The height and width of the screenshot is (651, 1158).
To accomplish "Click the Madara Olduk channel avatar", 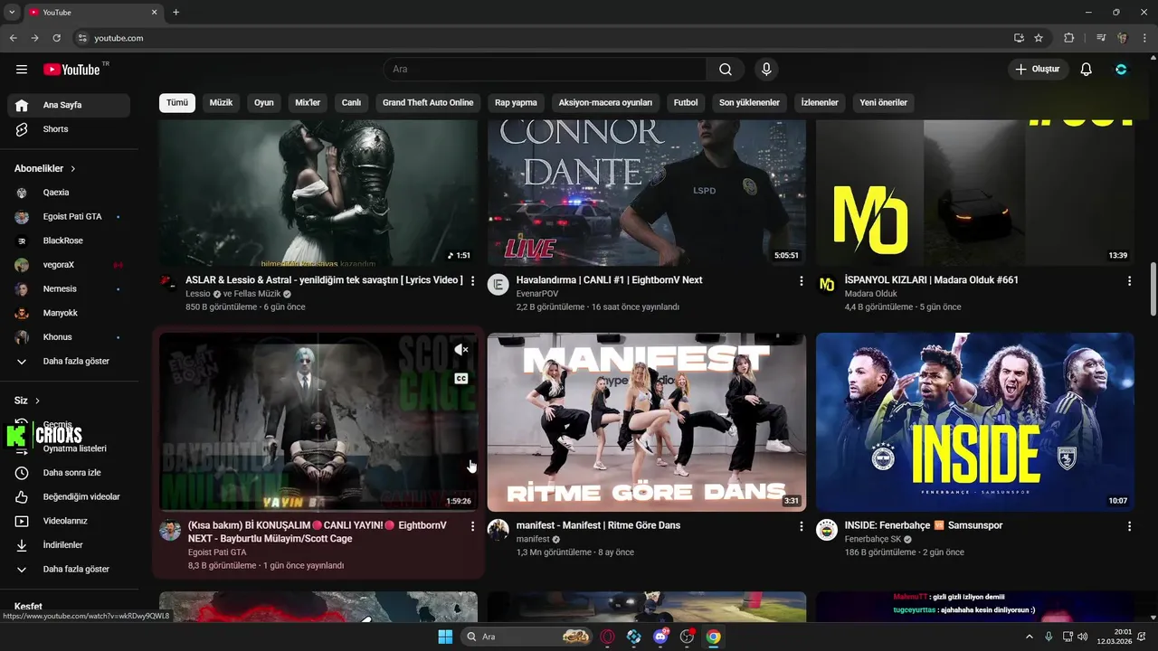I will click(x=827, y=285).
